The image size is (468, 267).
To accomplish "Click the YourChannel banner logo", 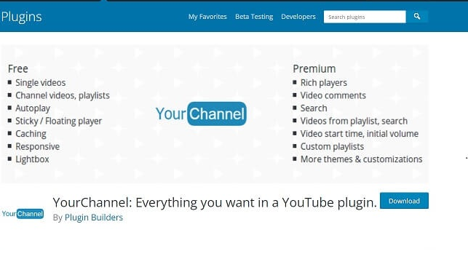I will (201, 113).
